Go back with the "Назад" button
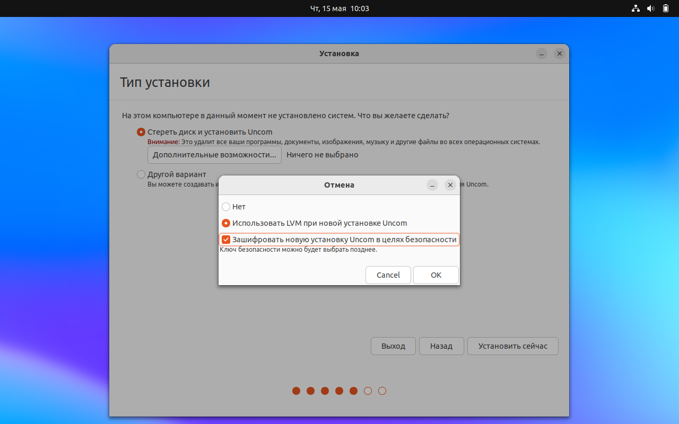The height and width of the screenshot is (424, 679). click(441, 346)
